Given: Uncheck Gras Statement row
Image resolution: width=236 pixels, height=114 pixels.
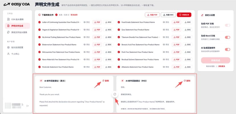Looking at the screenshot, I should coord(119,30).
